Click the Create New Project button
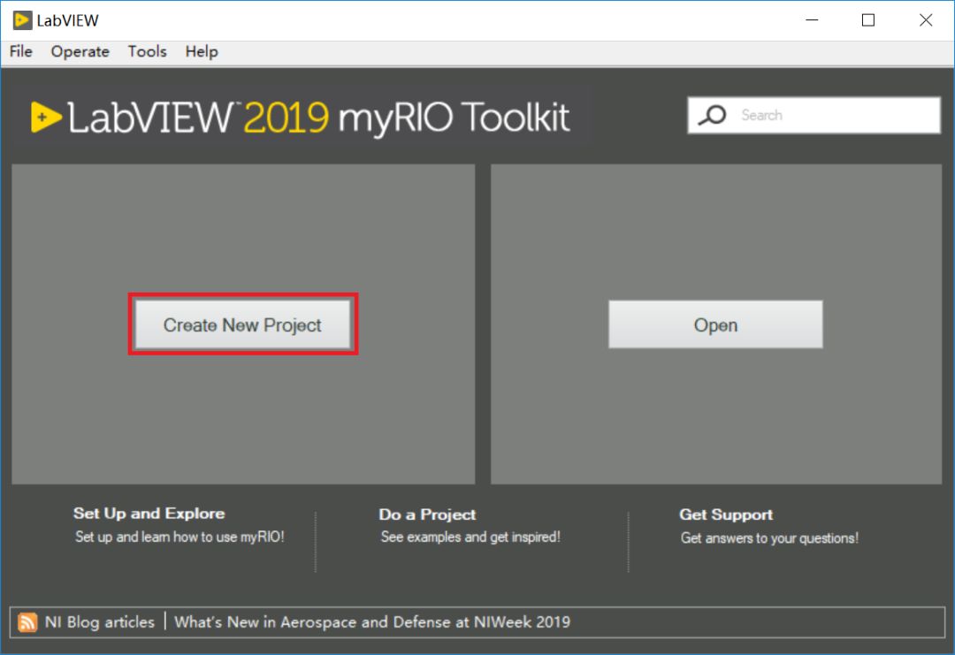 242,324
